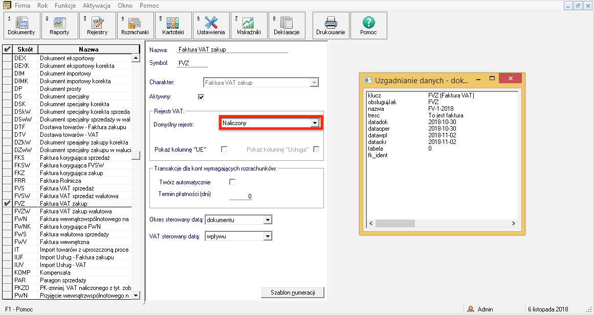
Task: Check the Twórz automatycznie checkbox
Action: pos(232,182)
